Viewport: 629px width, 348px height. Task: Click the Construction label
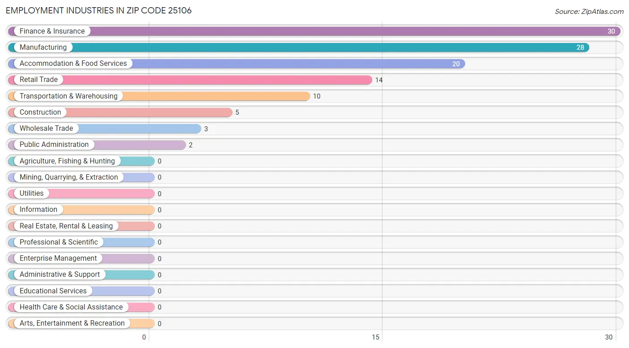40,112
